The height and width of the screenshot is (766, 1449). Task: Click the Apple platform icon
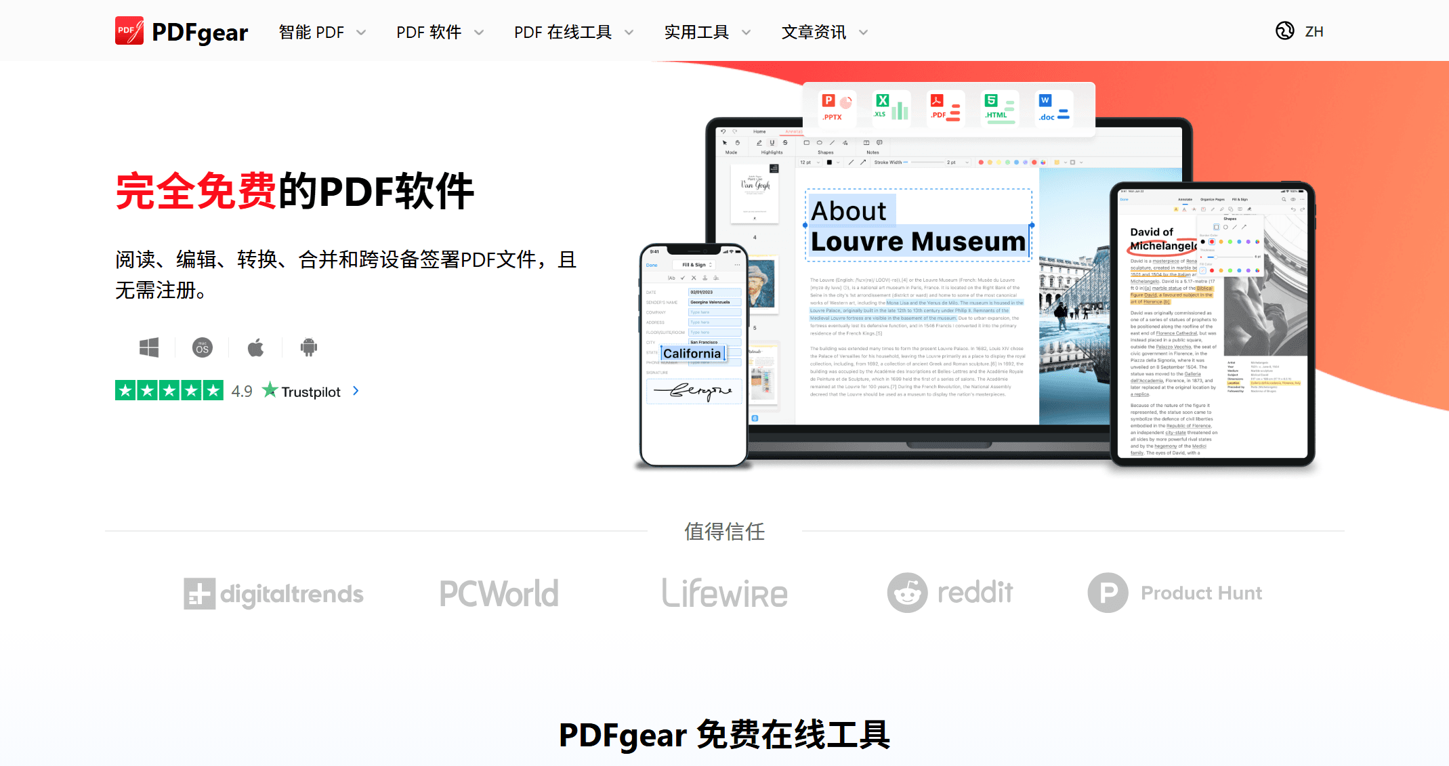click(255, 347)
